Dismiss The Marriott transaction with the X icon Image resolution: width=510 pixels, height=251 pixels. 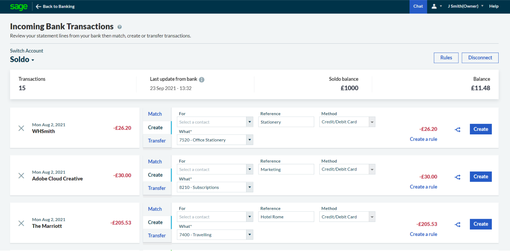pyautogui.click(x=21, y=223)
